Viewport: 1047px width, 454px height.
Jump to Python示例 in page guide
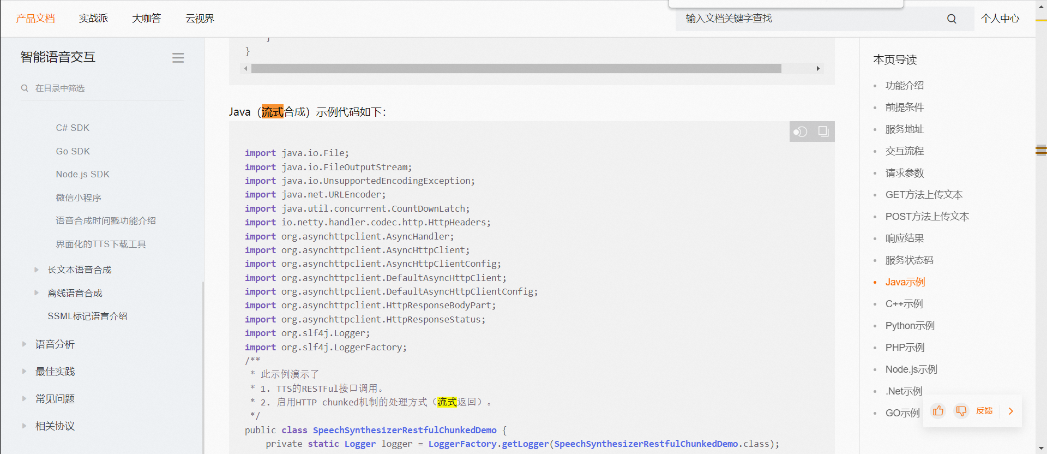910,326
